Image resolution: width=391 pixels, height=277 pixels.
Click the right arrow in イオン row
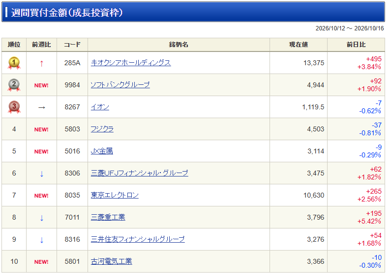pyautogui.click(x=42, y=107)
